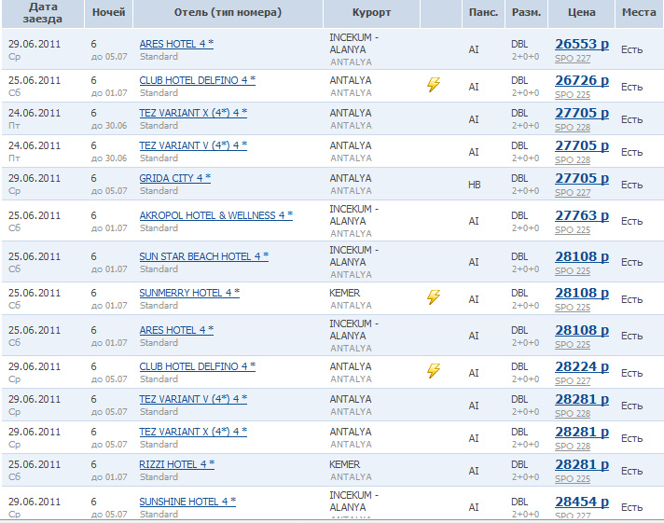The image size is (664, 523).
Task: Select price 26553 р
Action: [x=582, y=44]
